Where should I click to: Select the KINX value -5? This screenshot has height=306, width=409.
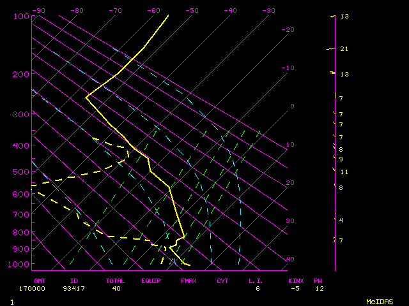(294, 289)
